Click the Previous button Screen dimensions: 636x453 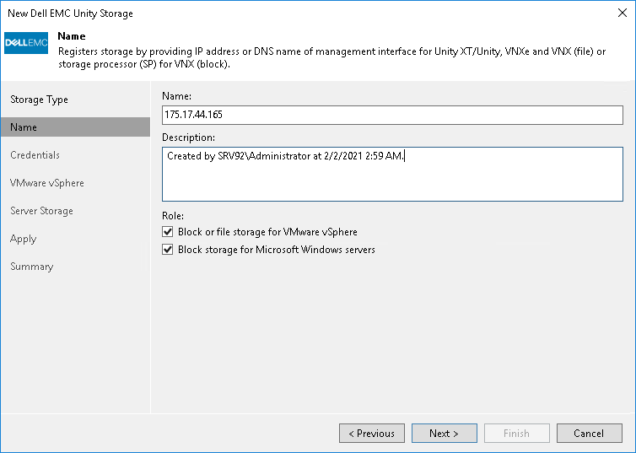point(371,434)
